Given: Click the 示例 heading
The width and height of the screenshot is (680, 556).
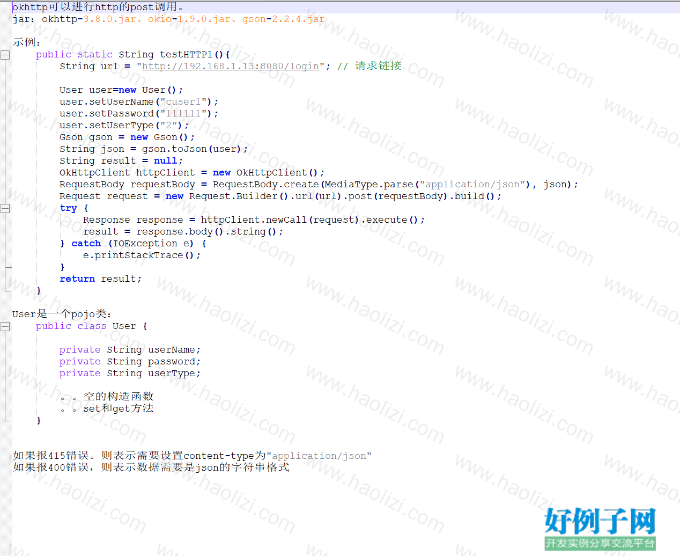Looking at the screenshot, I should (27, 42).
